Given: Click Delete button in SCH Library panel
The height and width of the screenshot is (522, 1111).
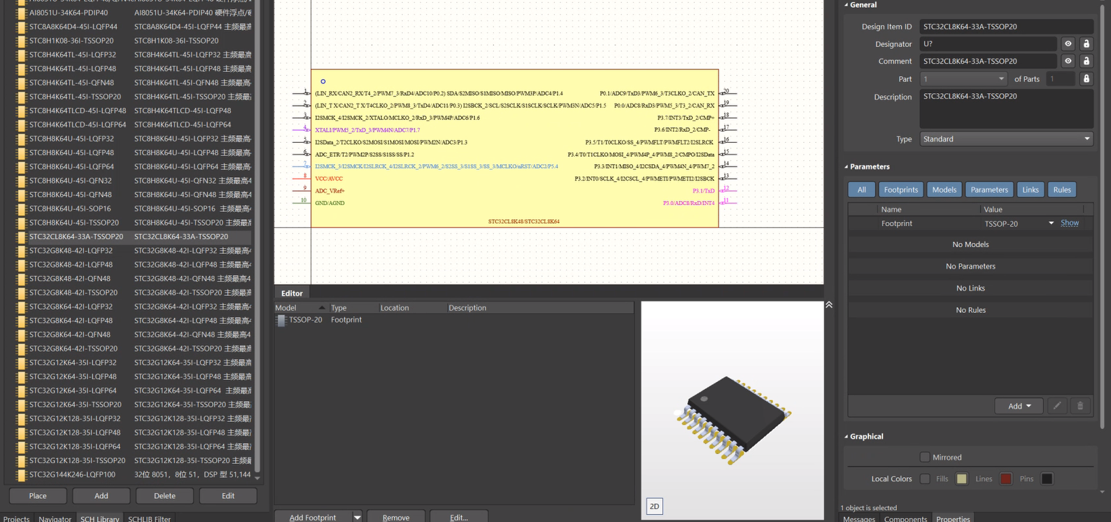Looking at the screenshot, I should click(x=164, y=495).
